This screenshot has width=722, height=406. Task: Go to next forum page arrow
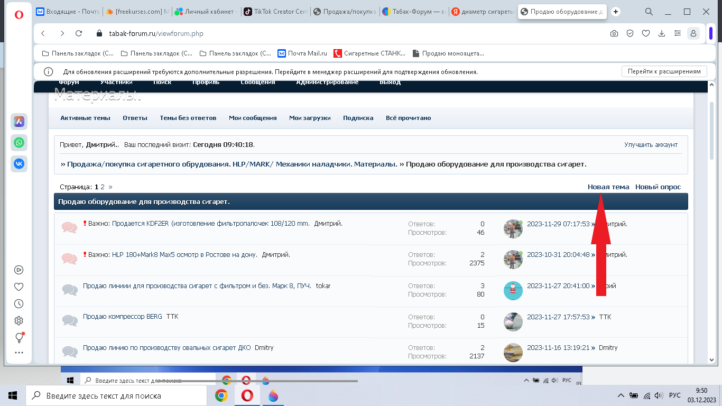pos(110,187)
